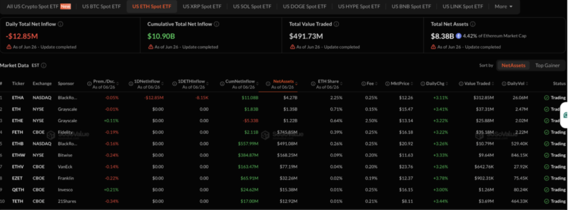Click the 21Shares sponsor cell
The image size is (568, 210).
pyautogui.click(x=67, y=201)
